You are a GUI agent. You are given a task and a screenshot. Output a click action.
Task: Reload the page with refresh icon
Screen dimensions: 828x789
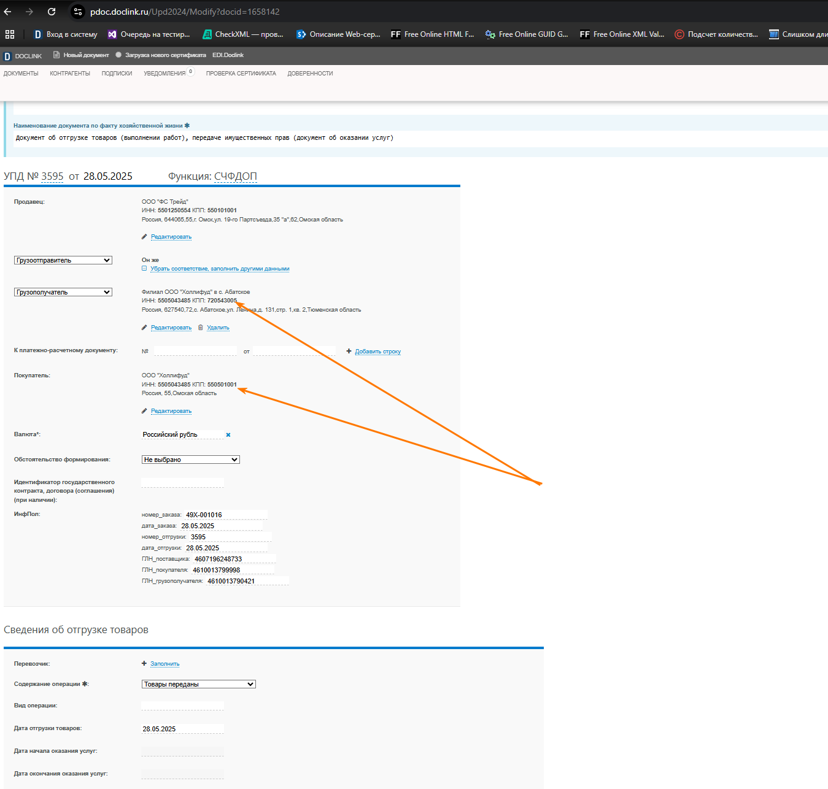(52, 12)
